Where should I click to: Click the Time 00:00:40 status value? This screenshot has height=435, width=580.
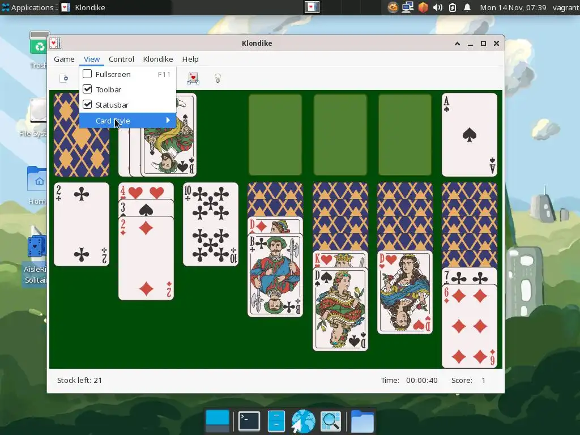click(421, 380)
